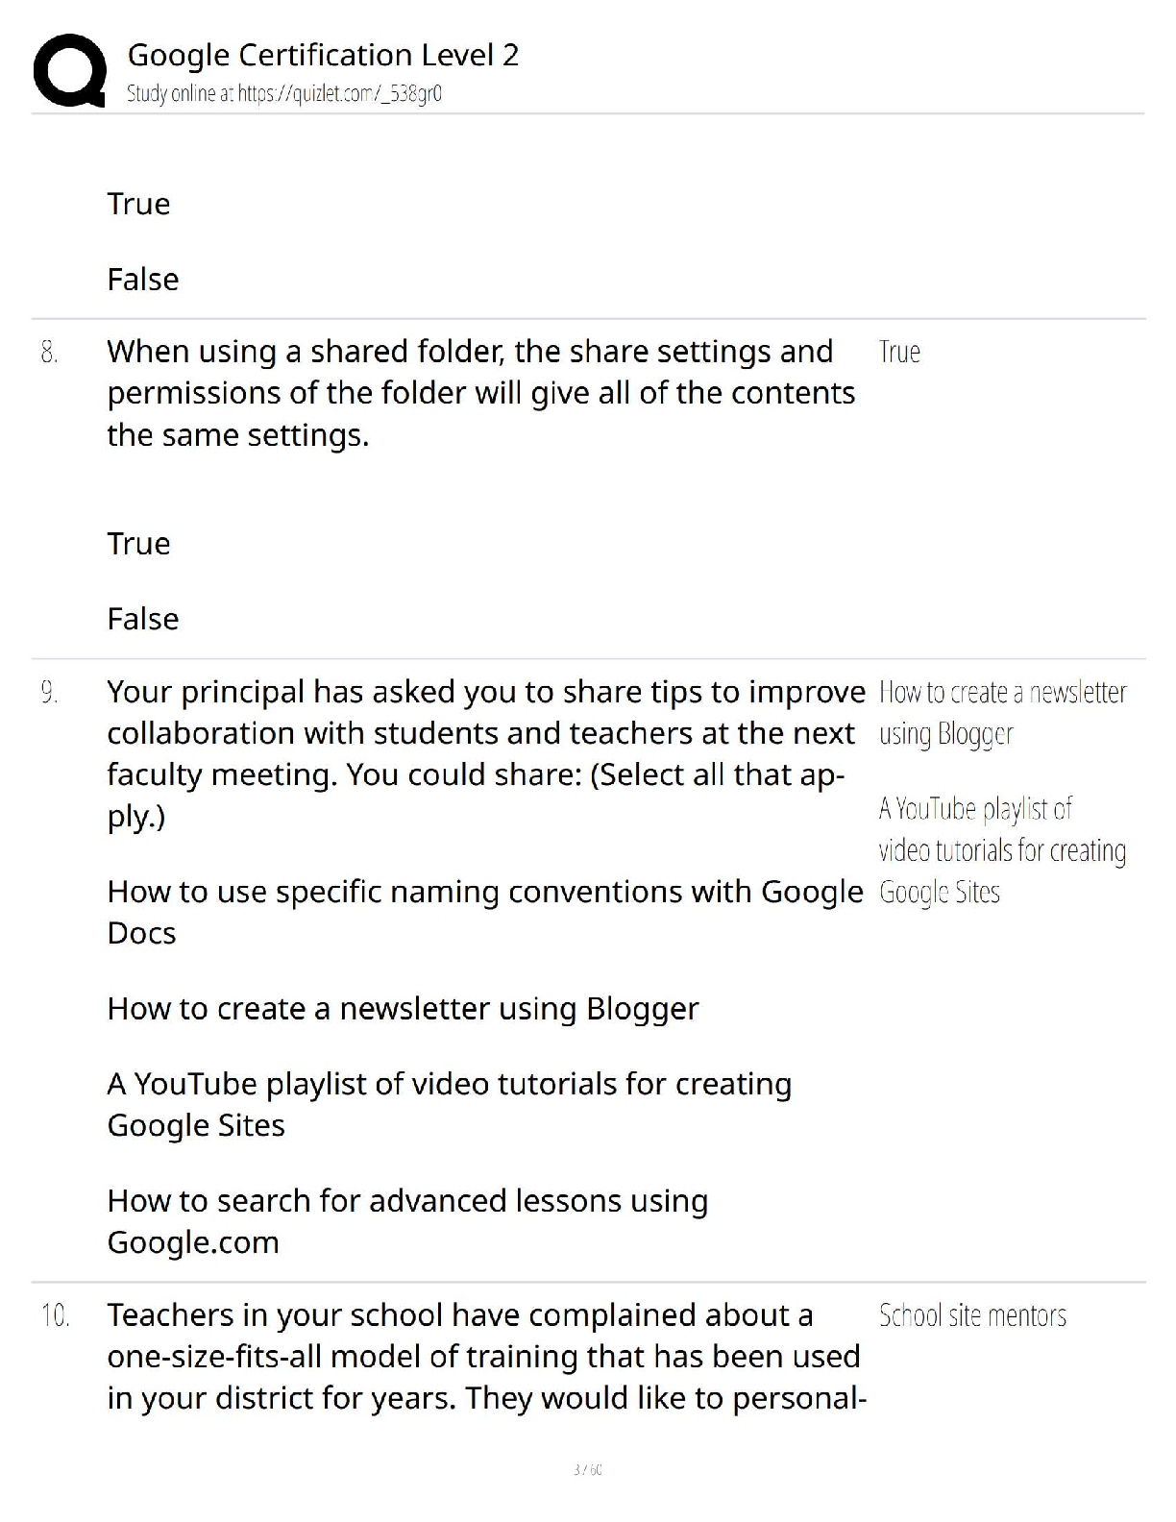This screenshot has width=1176, height=1522.
Task: Click the answer 'True' for question 8
Action: click(x=899, y=352)
